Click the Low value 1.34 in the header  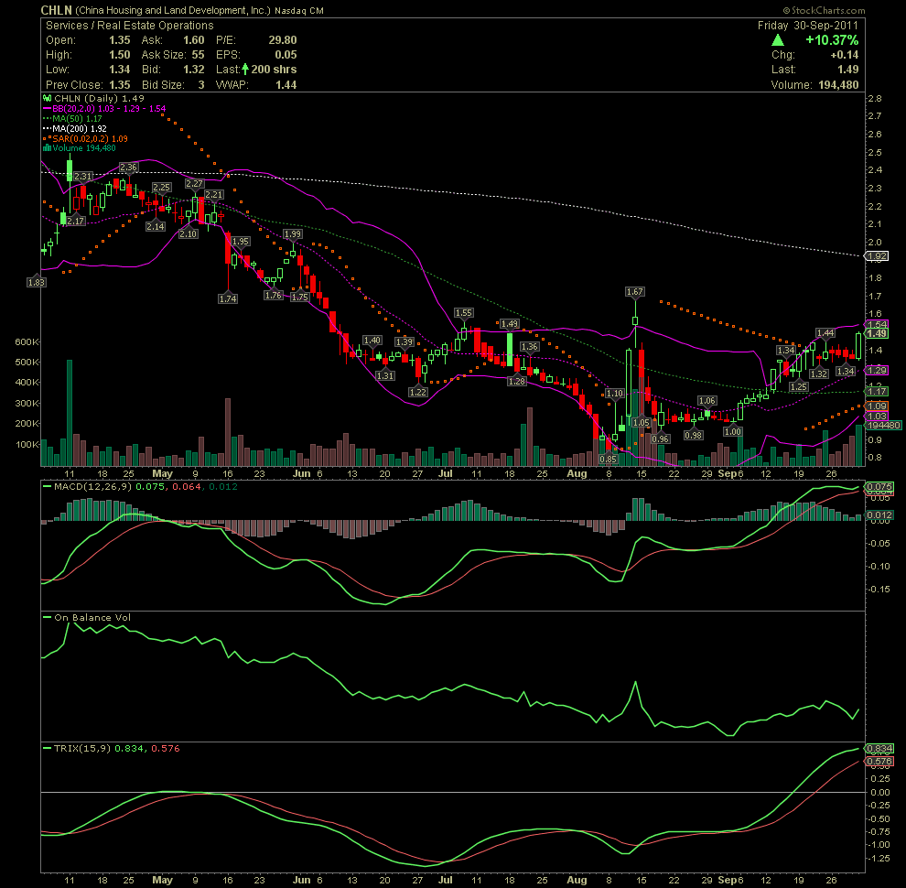click(120, 70)
